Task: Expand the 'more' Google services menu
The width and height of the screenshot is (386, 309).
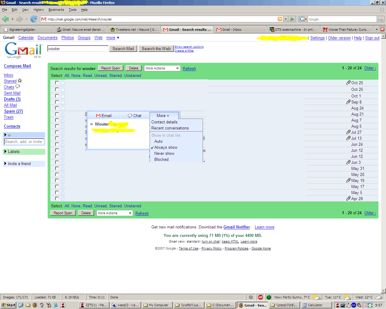Action: [113, 38]
